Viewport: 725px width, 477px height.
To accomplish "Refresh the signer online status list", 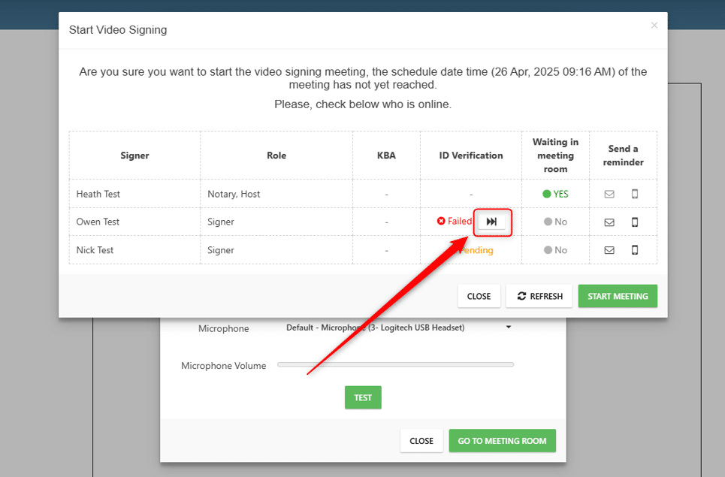I will (539, 296).
